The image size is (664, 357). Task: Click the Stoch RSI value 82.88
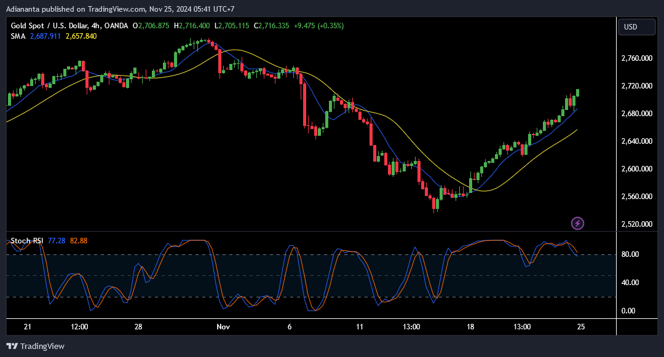tap(79, 241)
